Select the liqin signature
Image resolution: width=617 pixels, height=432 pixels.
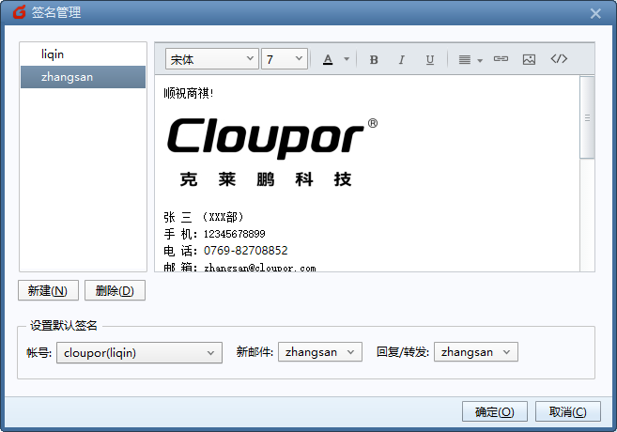[83, 54]
